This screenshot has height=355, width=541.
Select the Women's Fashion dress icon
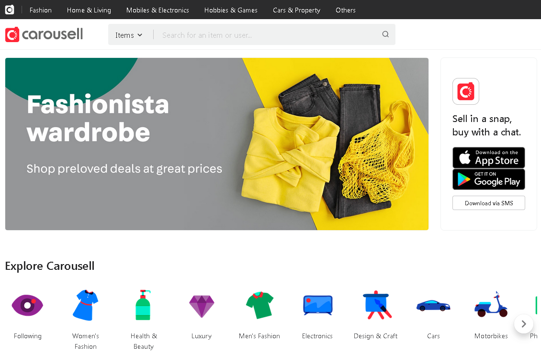[x=86, y=305]
